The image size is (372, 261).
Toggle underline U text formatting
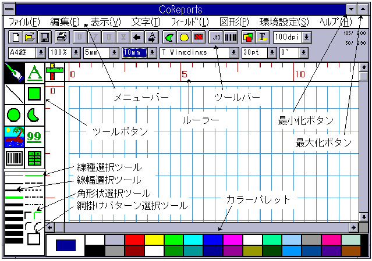(109, 37)
